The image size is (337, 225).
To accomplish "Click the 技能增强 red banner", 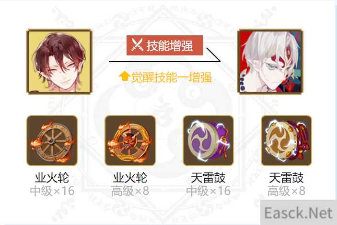I will [x=165, y=45].
